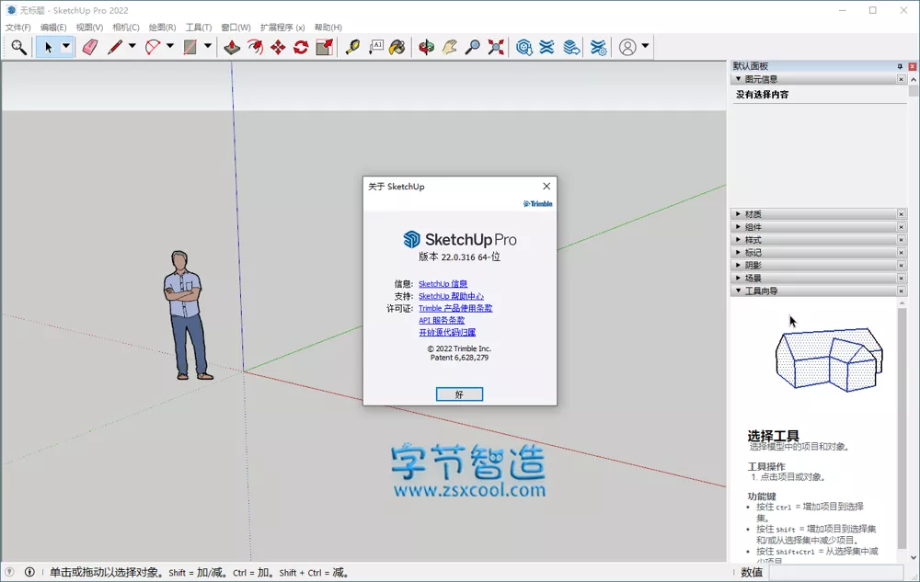Pick the Text label tool
This screenshot has height=582, width=920.
(x=375, y=47)
